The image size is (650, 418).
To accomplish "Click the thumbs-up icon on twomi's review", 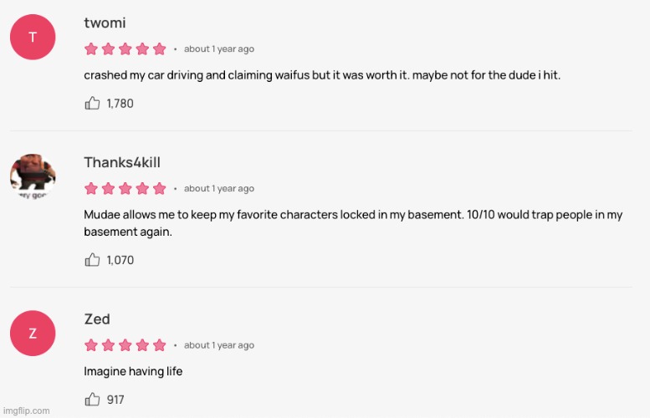I will [92, 104].
